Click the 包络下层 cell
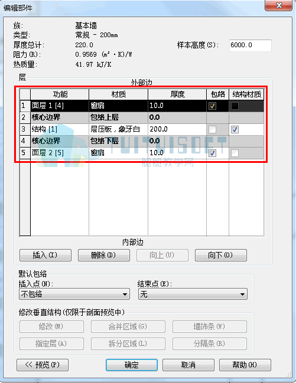Screen dimensions: 296x383 118,141
